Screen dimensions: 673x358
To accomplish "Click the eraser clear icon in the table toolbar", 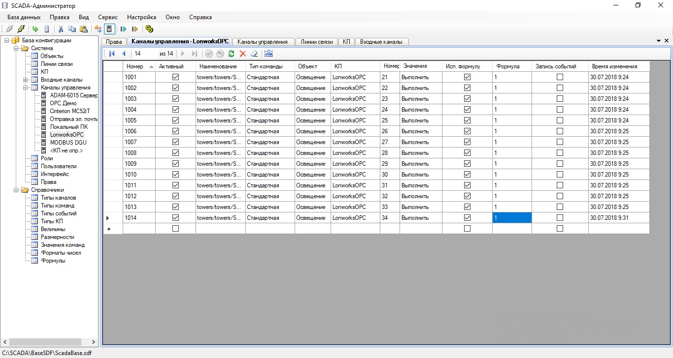I will (x=254, y=54).
